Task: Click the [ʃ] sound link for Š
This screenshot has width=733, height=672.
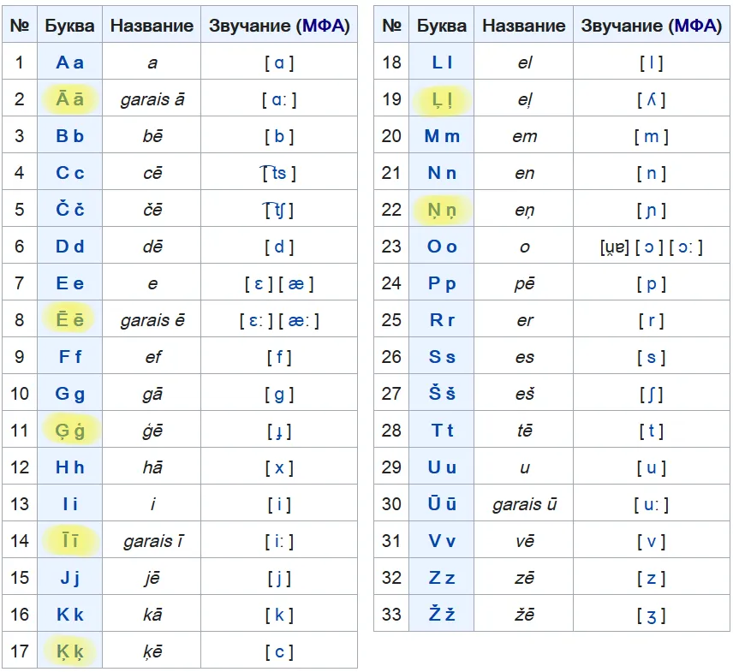Action: point(651,394)
